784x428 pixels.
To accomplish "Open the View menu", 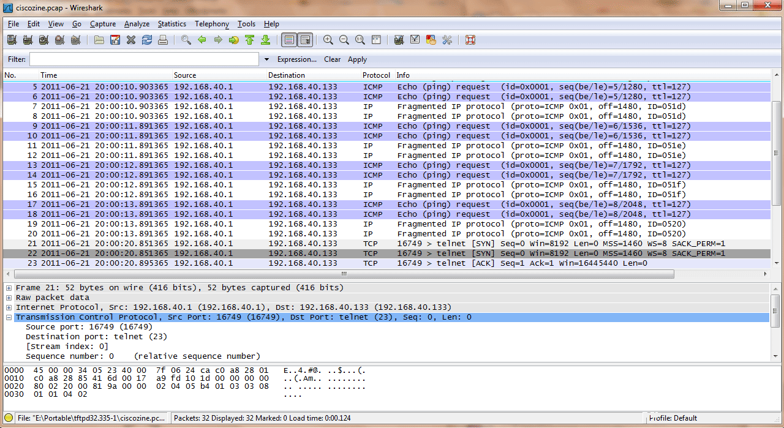I will 56,24.
